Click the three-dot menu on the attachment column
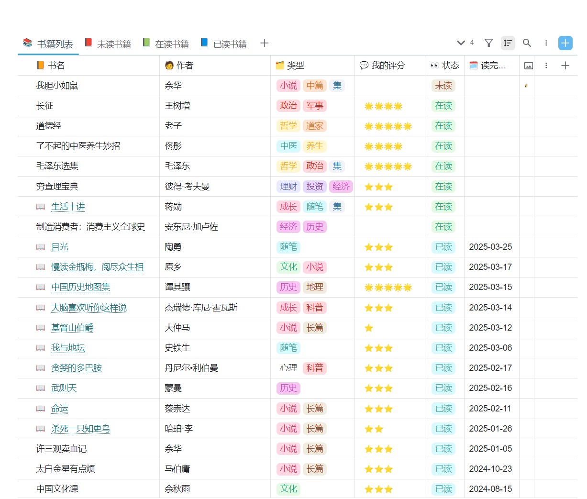 click(x=546, y=65)
